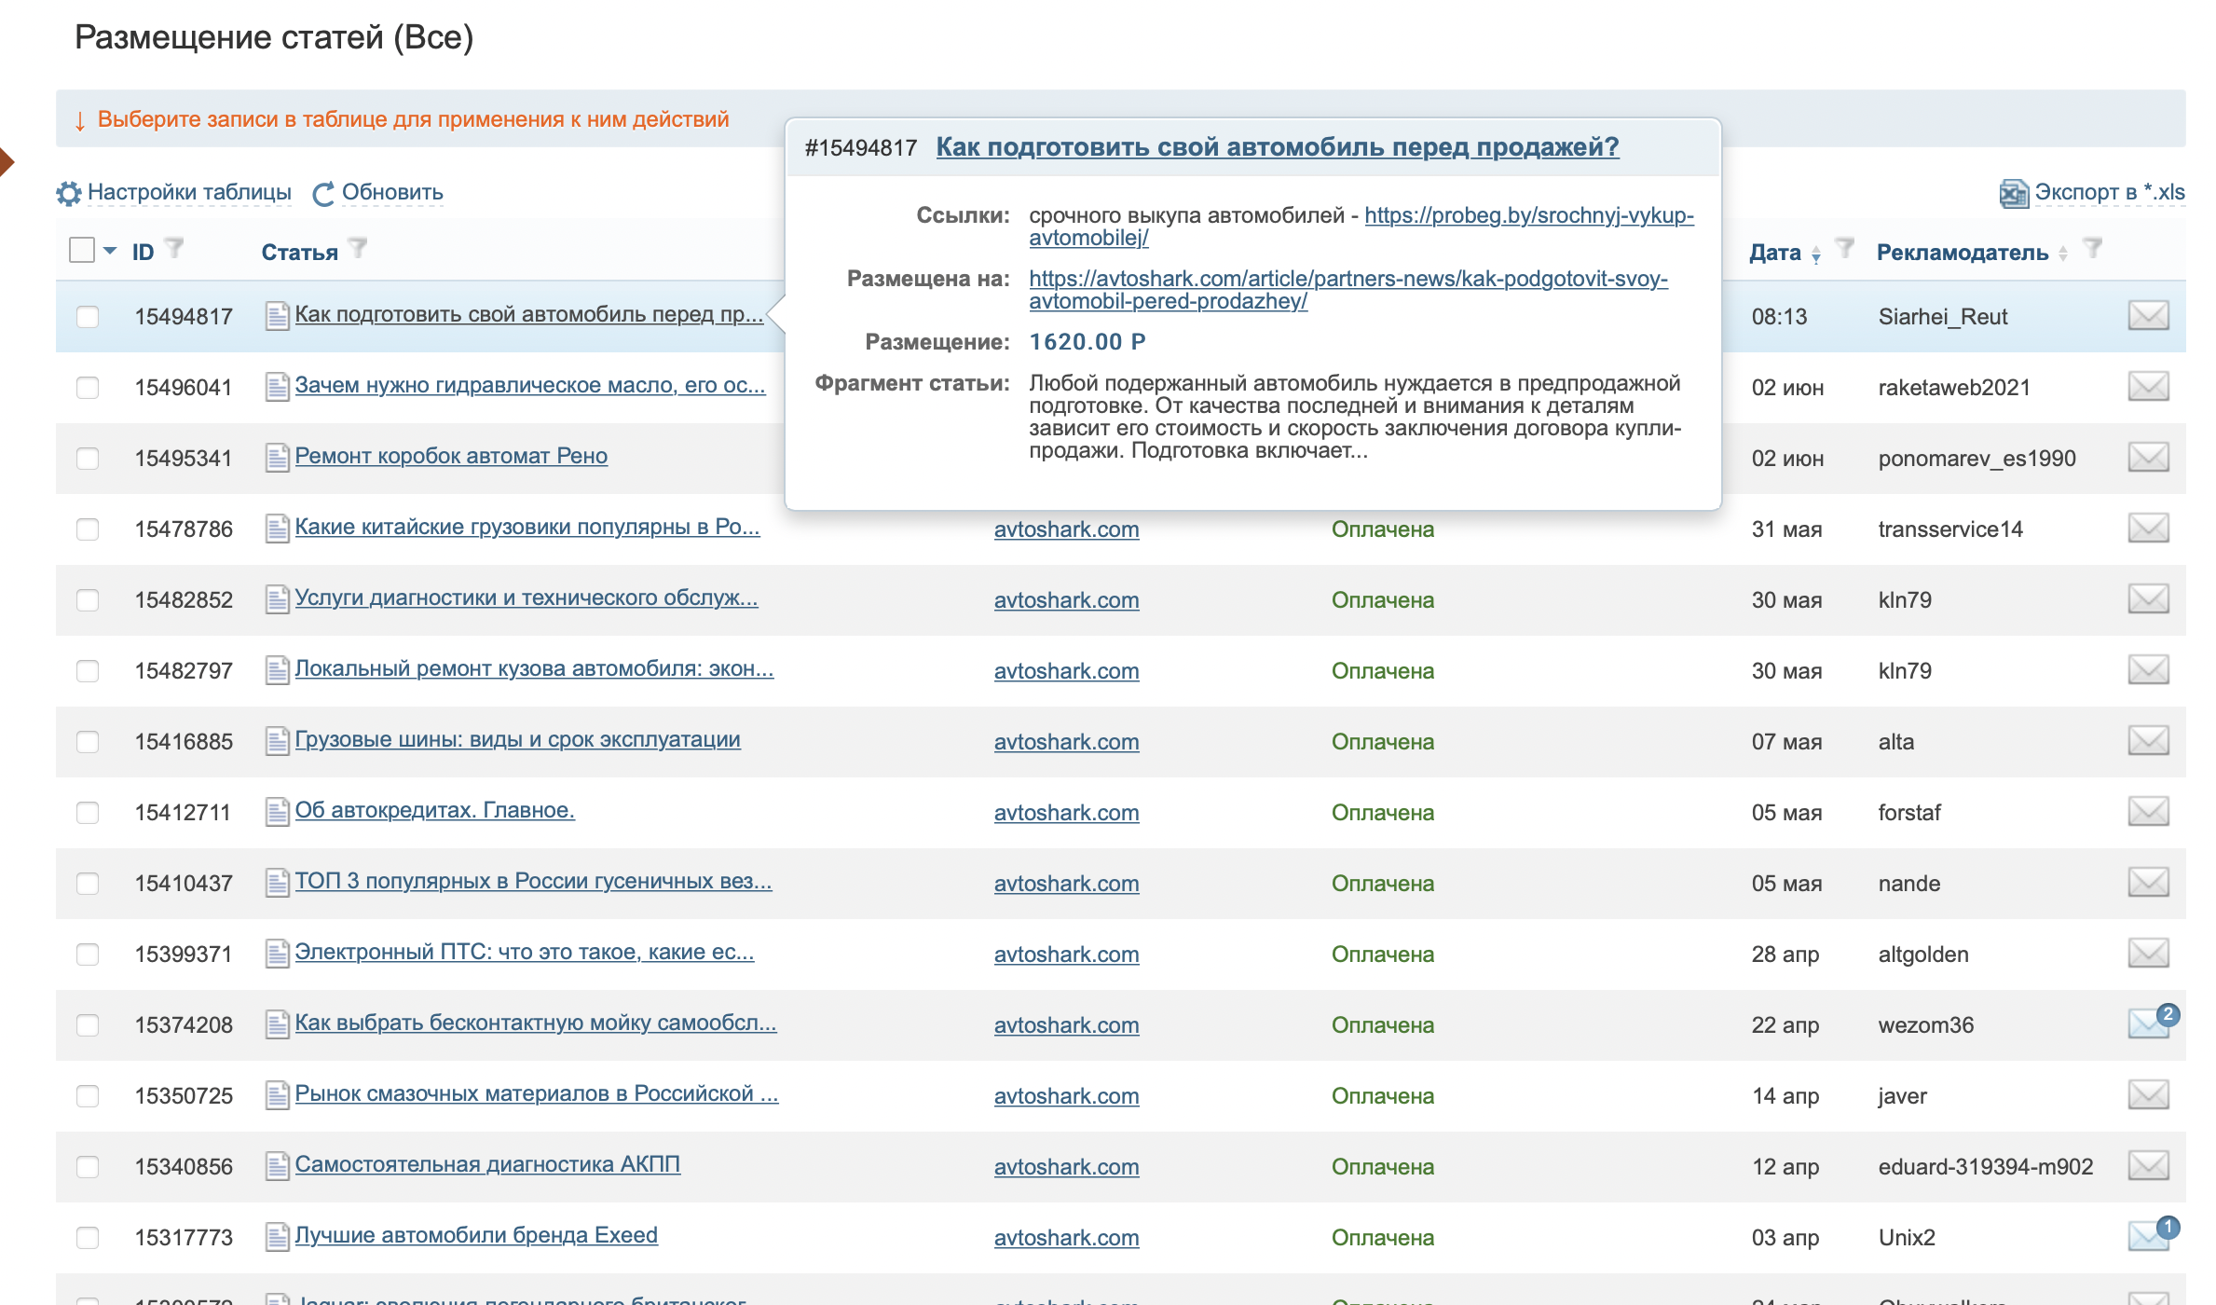Open article Зачем нужно гидравлическое масло
Screen dimensions: 2216x1305
(529, 385)
